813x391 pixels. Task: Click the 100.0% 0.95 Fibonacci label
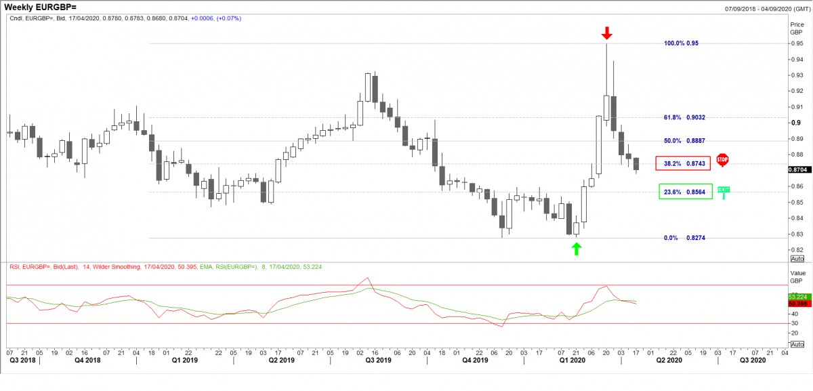pyautogui.click(x=680, y=43)
